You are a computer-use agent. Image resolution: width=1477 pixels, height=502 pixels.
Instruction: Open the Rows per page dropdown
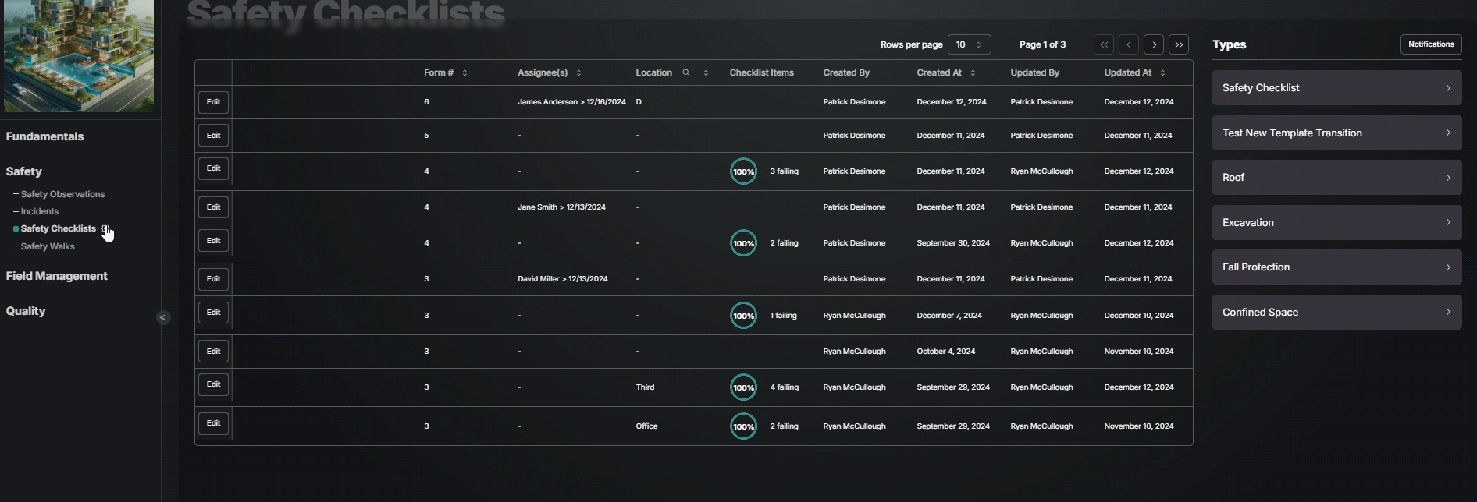[969, 44]
